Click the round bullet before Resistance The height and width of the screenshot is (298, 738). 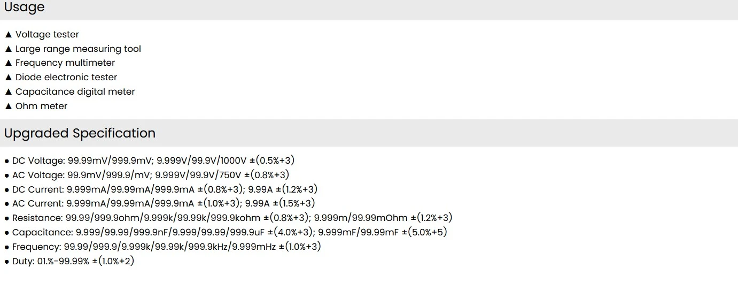click(x=7, y=219)
